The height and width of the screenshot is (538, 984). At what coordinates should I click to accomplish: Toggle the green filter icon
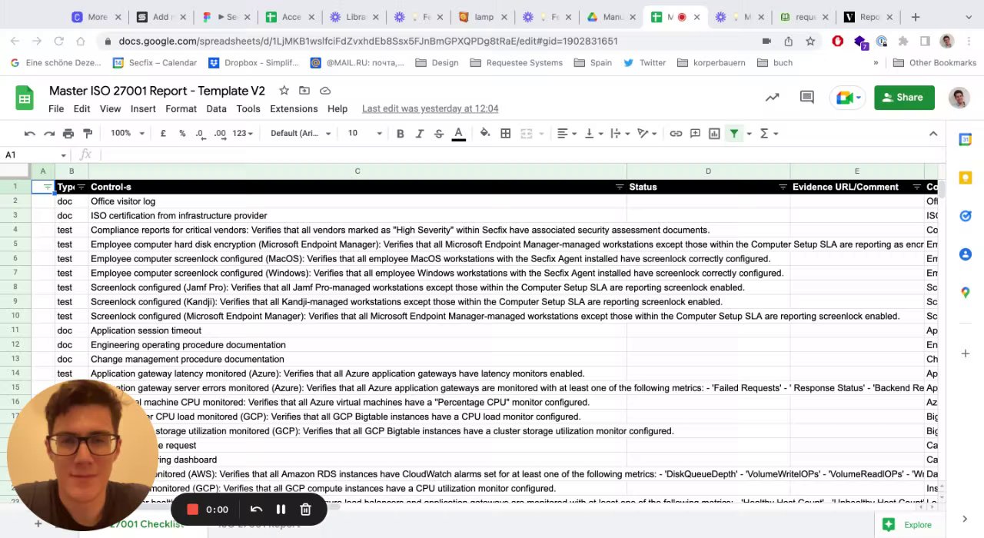[734, 134]
